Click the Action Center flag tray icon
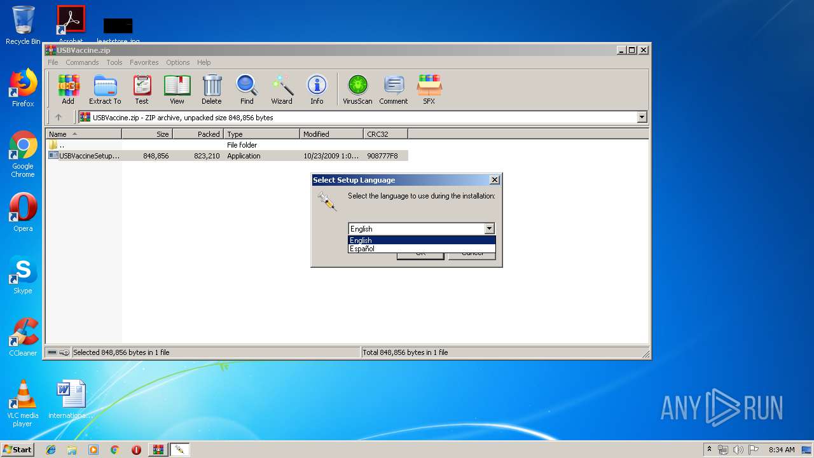Screen dimensions: 814x458 (753, 450)
